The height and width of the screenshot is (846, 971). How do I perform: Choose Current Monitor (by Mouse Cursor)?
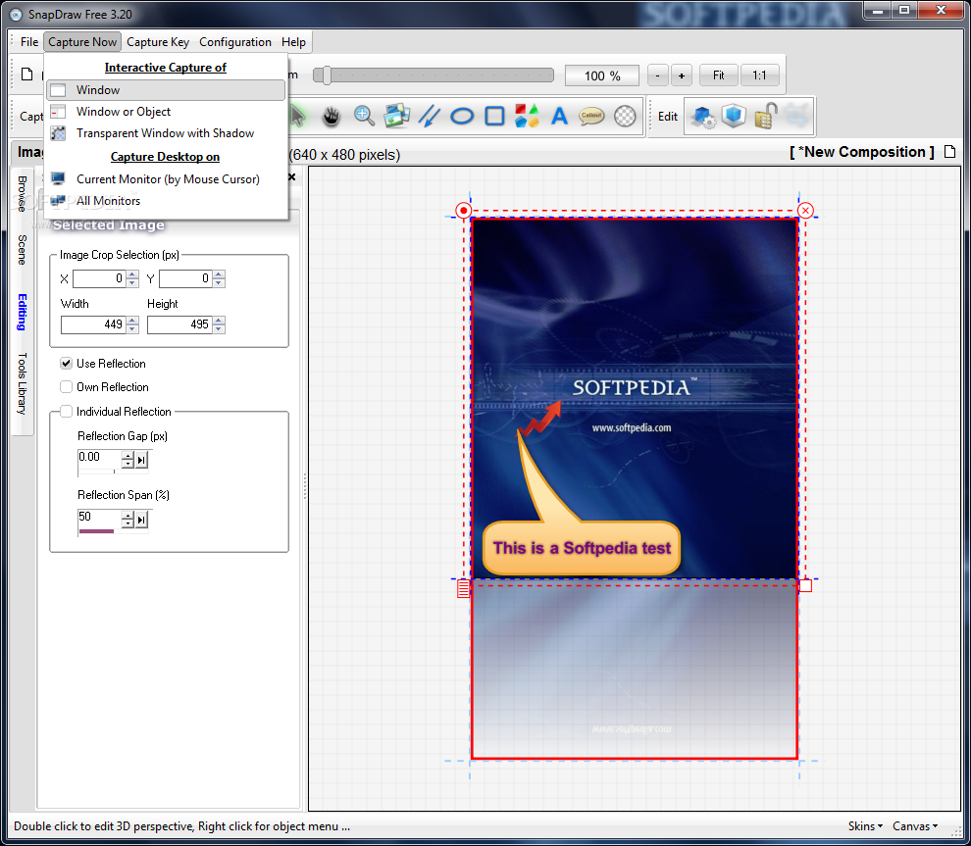pyautogui.click(x=166, y=178)
